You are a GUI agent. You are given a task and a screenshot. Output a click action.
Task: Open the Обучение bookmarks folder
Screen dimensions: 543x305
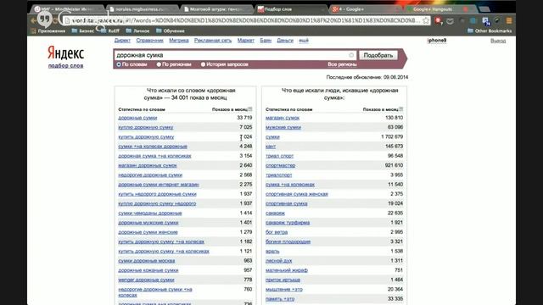coord(171,30)
